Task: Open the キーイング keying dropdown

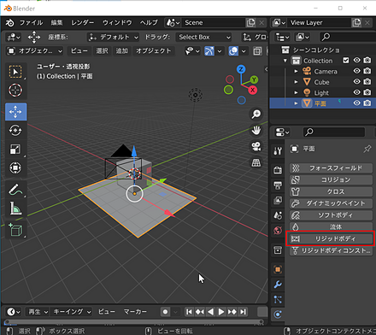Action: [72, 312]
